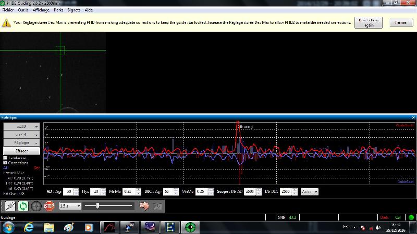Screen dimensions: 417x234
Task: Switch to PHD2 green eye taskbar icon
Action: click(190, 227)
